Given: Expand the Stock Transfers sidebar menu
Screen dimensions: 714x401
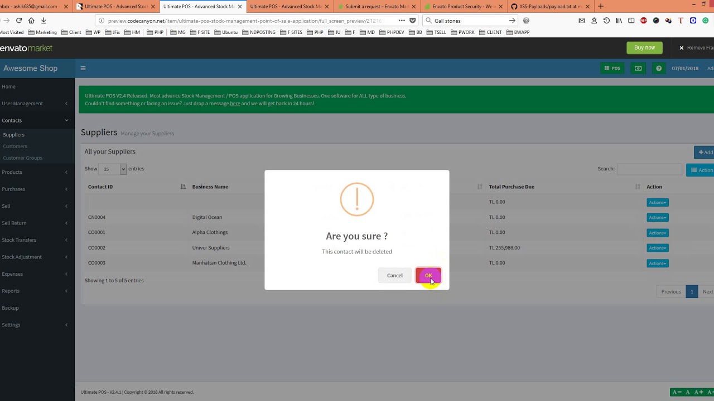Looking at the screenshot, I should [37, 240].
